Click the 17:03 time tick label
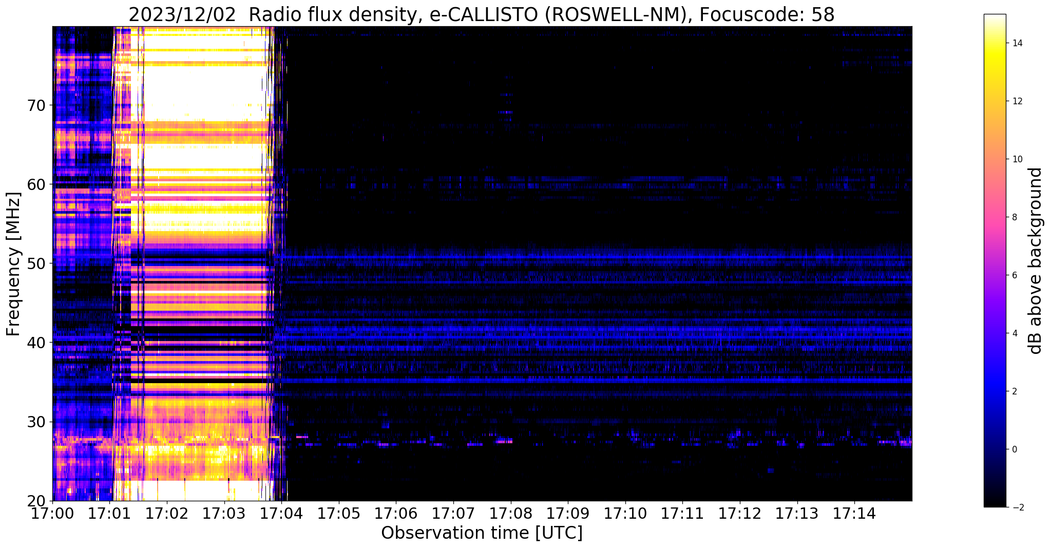The width and height of the screenshot is (1051, 548). click(x=224, y=513)
